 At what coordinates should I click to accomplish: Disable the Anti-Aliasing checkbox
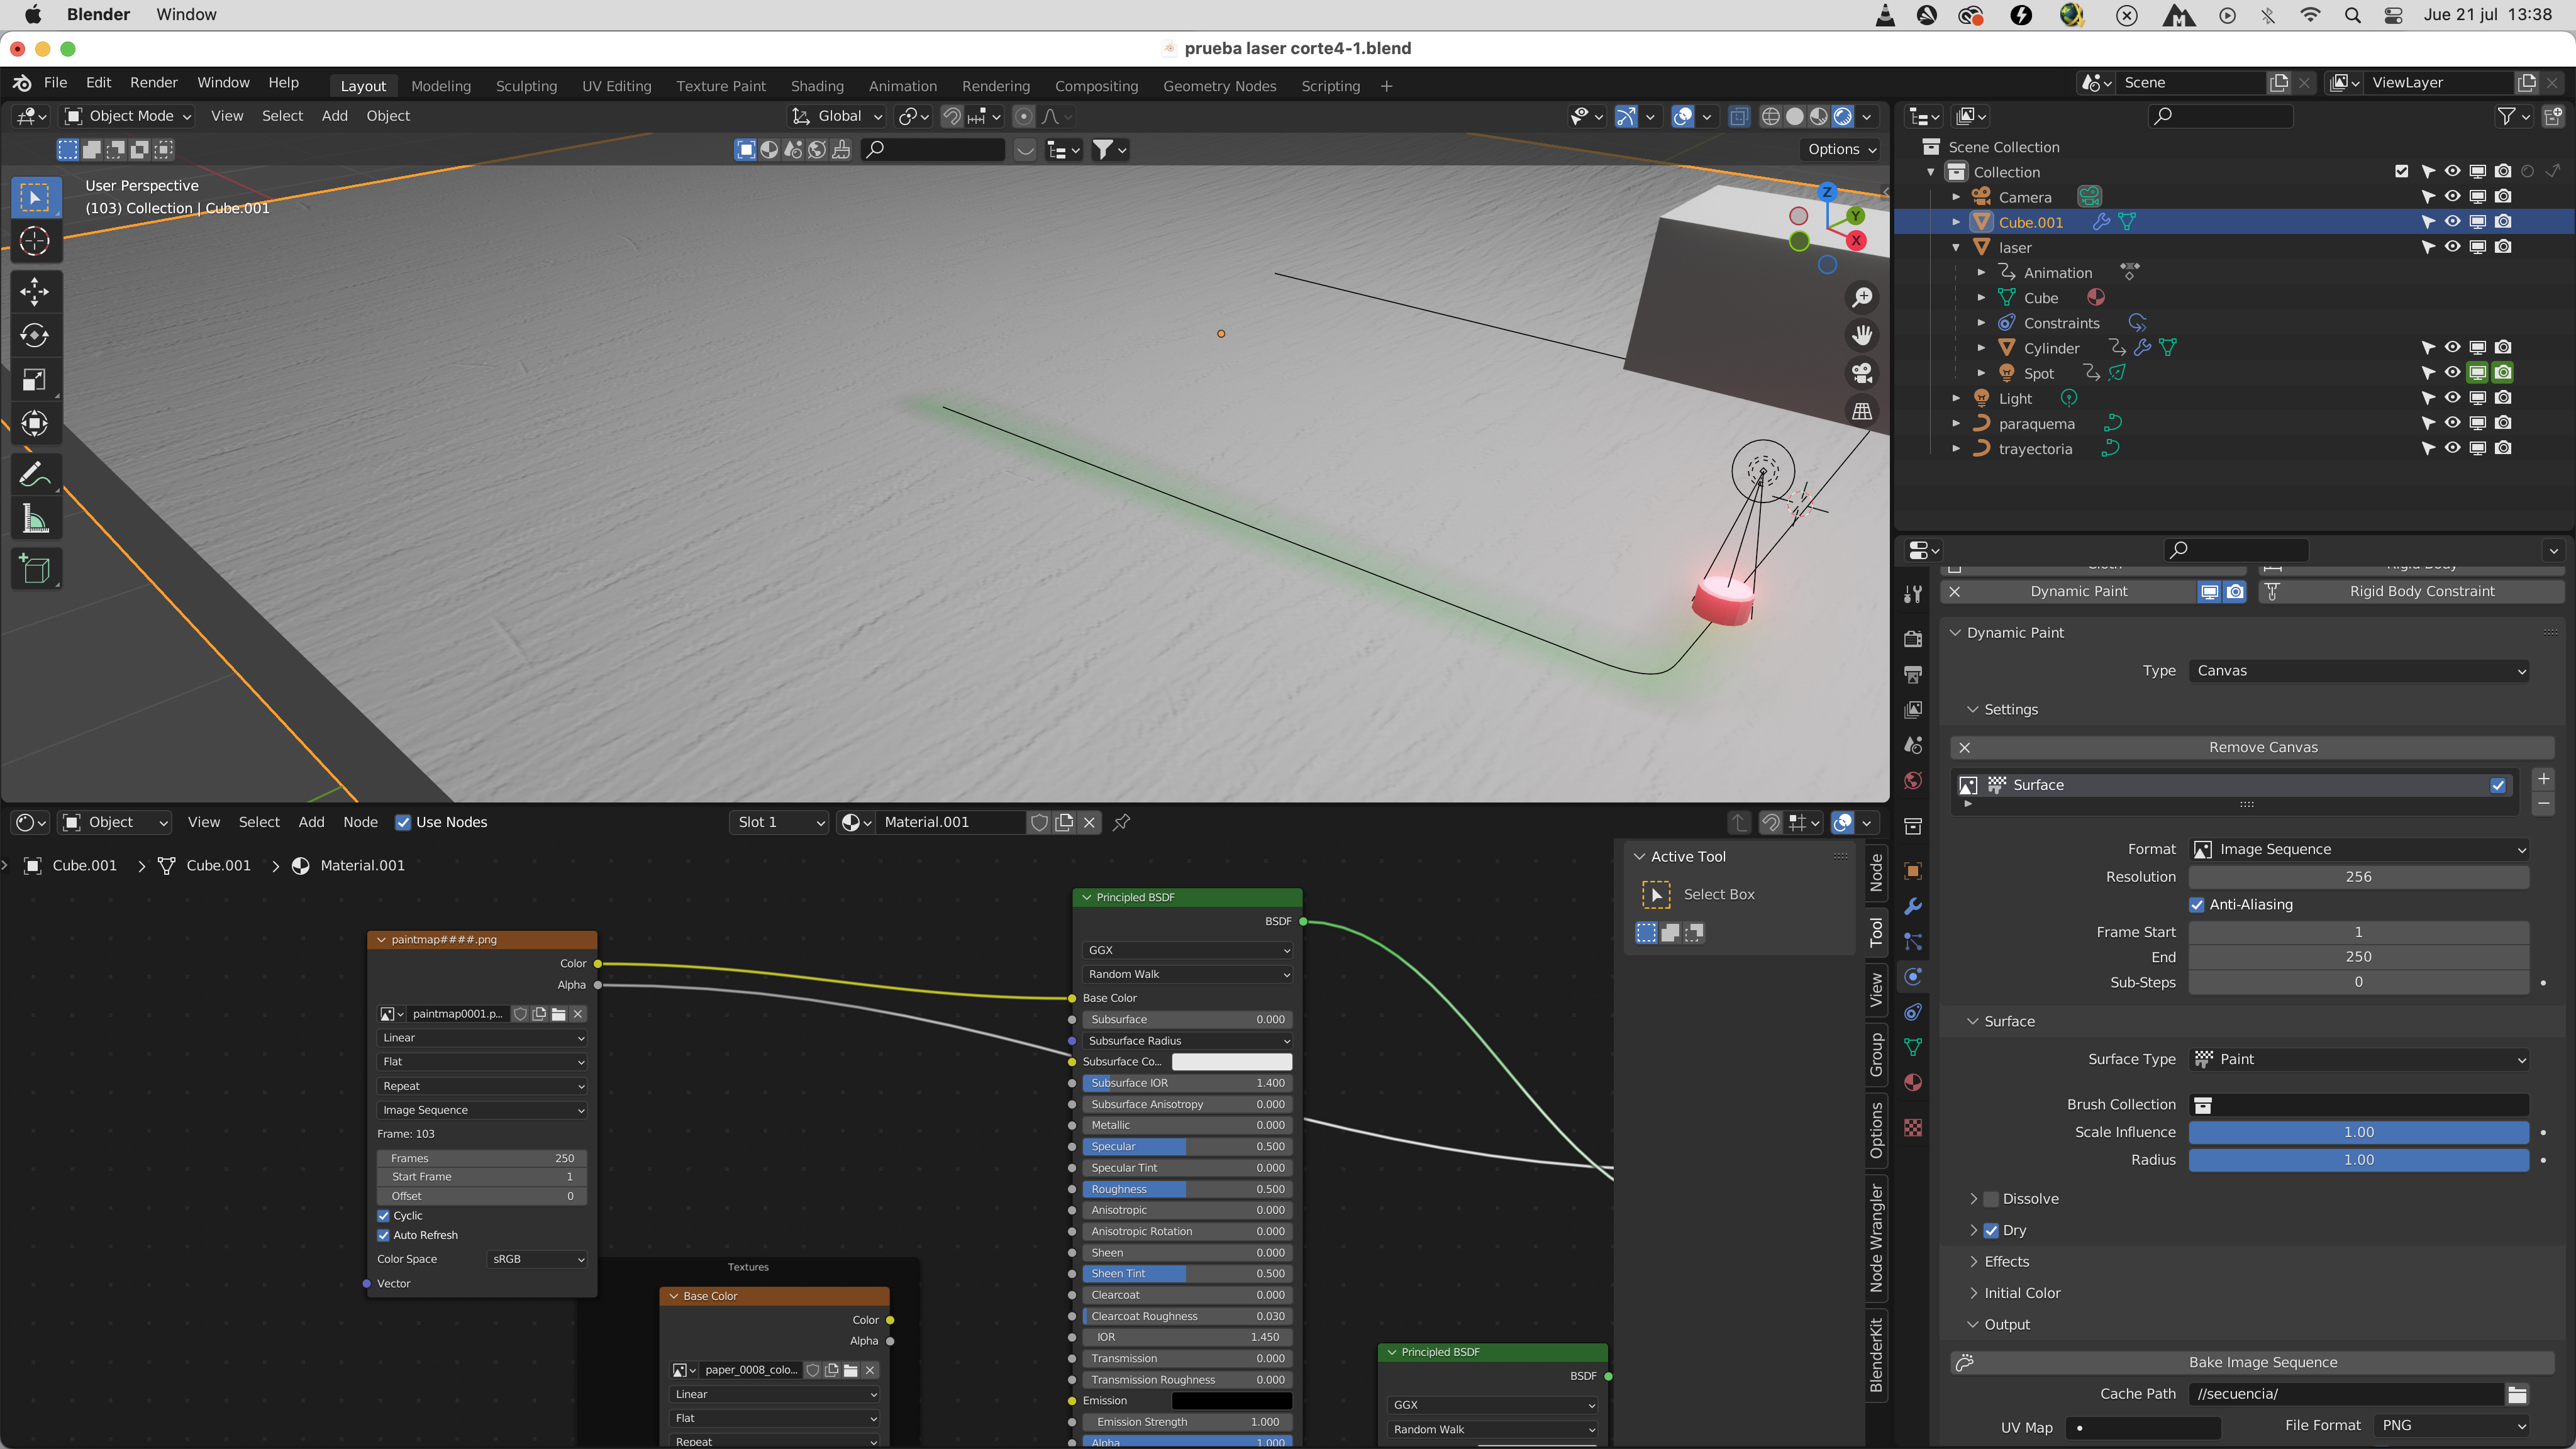[2197, 904]
